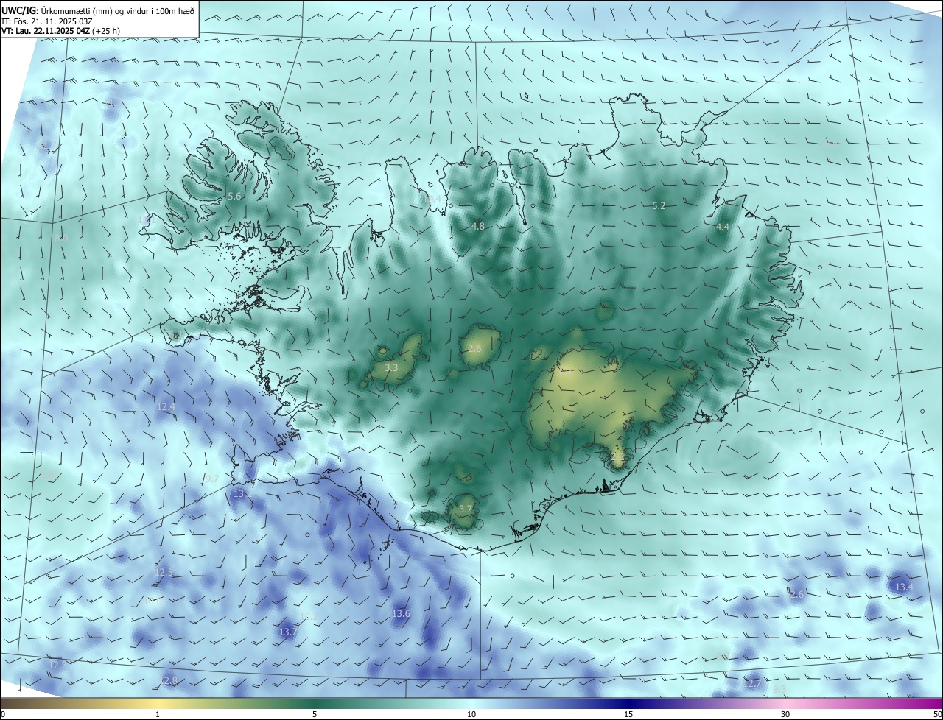Viewport: 943px width, 720px height.
Task: Click the 12.8 value label at the bottom left
Action: click(x=168, y=681)
